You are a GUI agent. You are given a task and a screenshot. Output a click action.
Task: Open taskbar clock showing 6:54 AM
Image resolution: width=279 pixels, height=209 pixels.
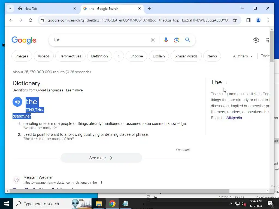(x=256, y=204)
